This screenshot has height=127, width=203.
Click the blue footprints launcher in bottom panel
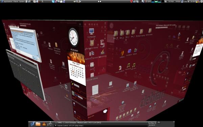32,124
